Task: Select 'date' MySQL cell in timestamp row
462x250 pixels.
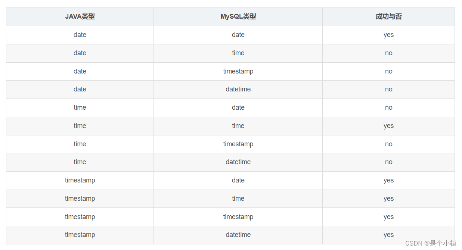Action: coord(238,181)
